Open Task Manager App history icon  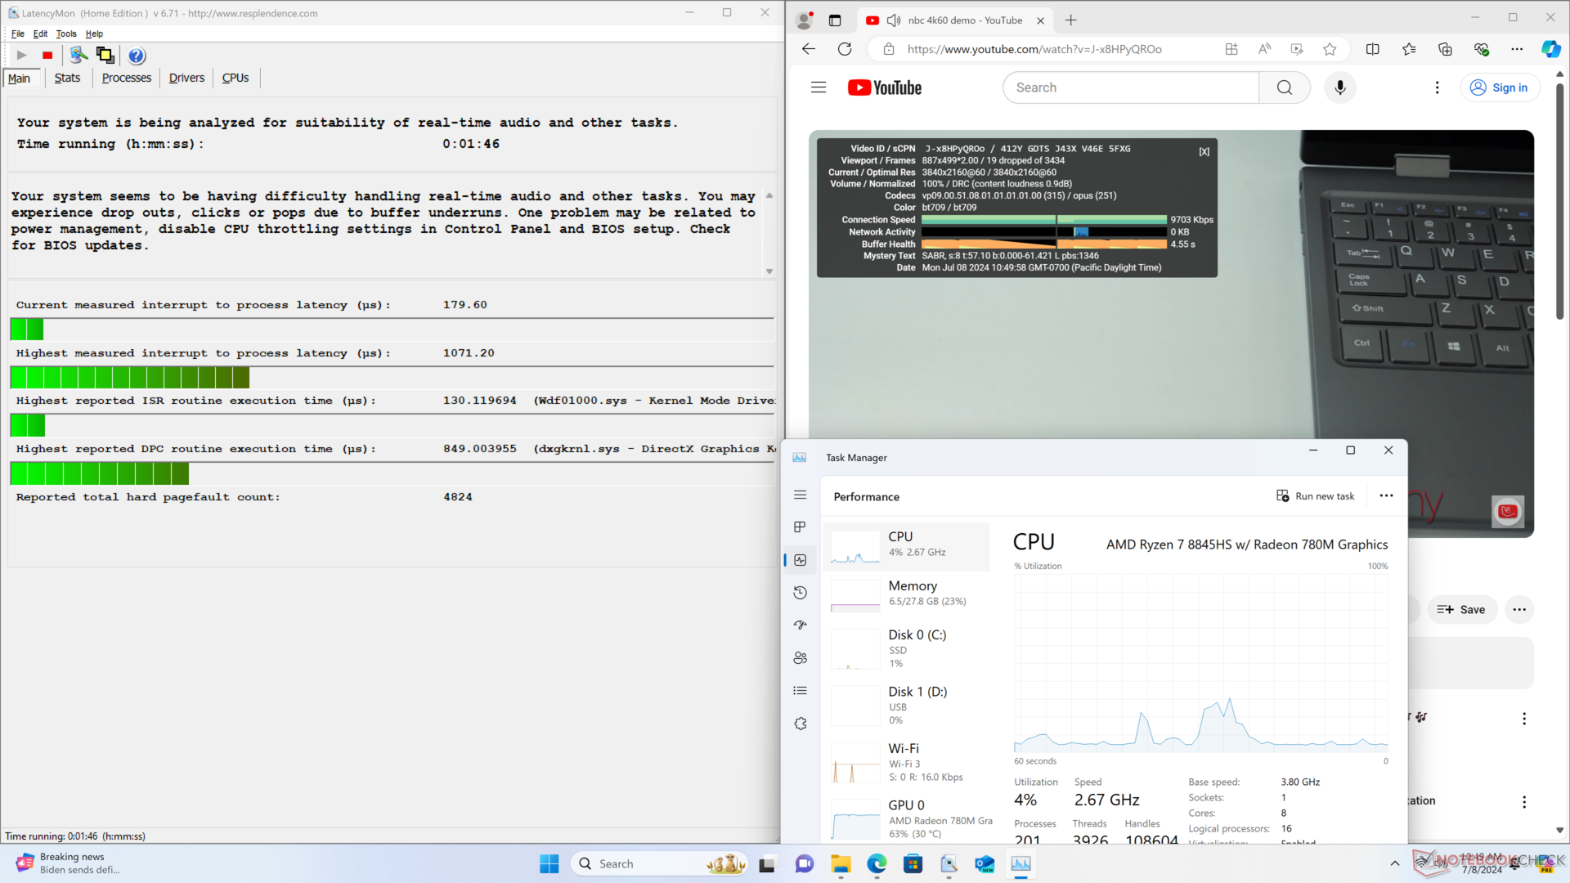[x=800, y=593]
